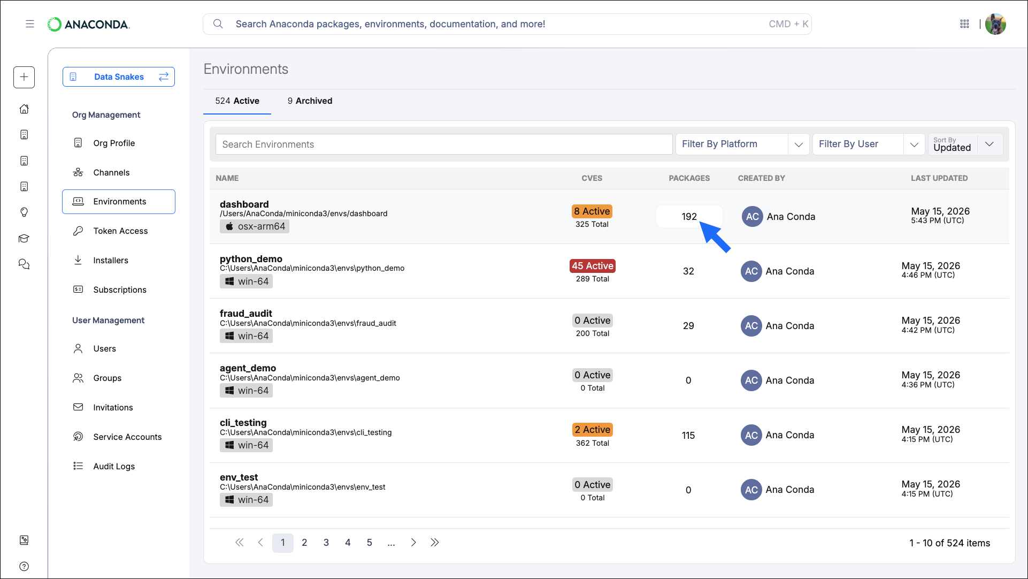Click python_demo's win-64 platform tag

point(246,281)
